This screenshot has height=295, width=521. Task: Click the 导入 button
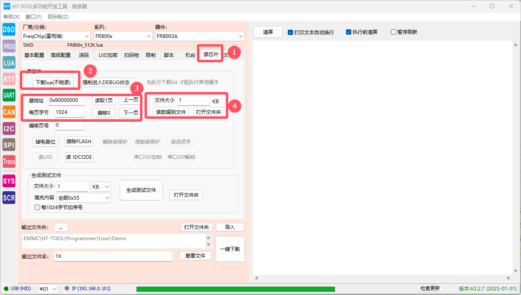(230, 227)
